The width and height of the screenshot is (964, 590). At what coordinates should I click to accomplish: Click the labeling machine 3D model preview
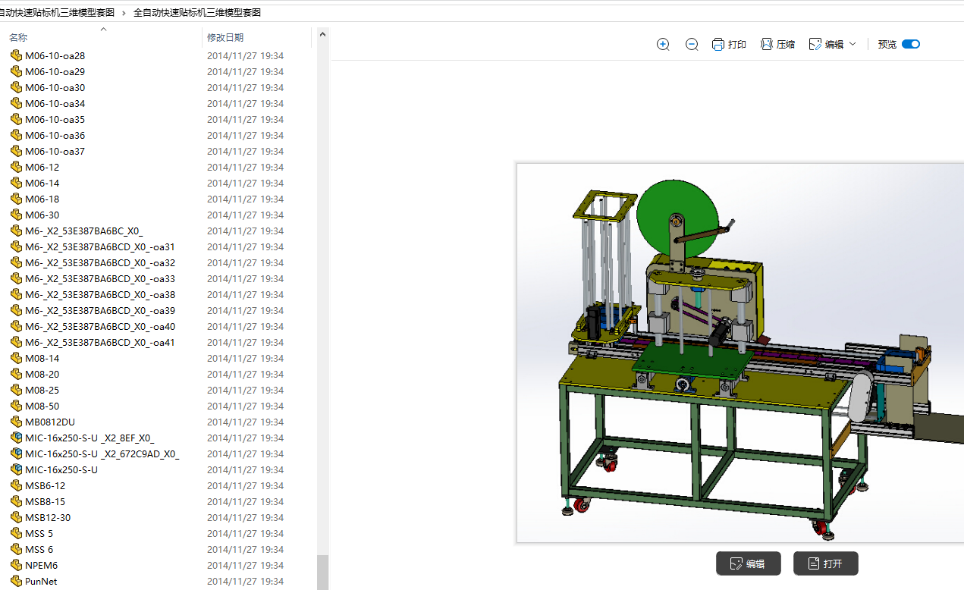pyautogui.click(x=739, y=353)
